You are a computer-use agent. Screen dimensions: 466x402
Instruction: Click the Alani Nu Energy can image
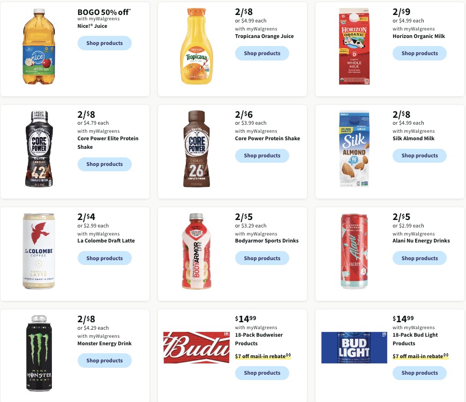[x=354, y=251]
